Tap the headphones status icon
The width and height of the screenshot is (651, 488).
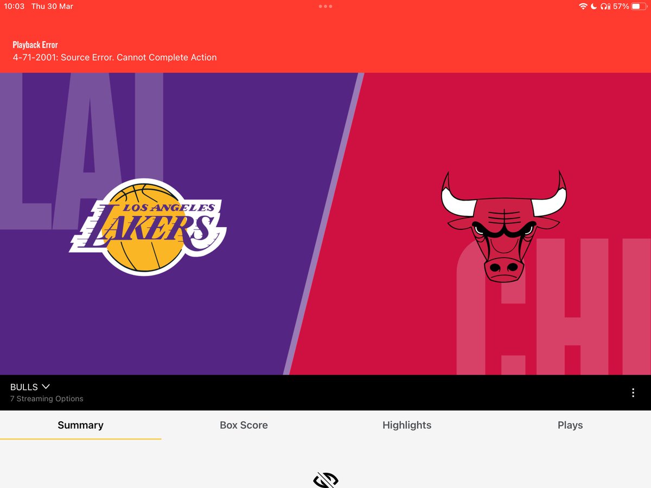click(605, 7)
